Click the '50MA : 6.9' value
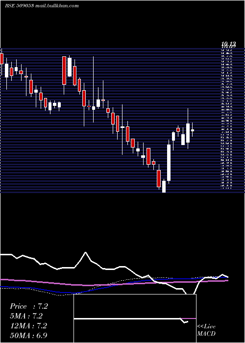Screen dimensions: 245x343 click(28, 335)
